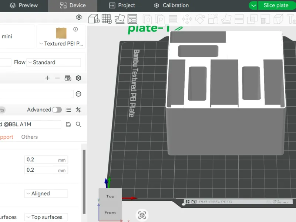Click the Add plate grid icon
The height and width of the screenshot is (222, 296).
click(x=107, y=19)
